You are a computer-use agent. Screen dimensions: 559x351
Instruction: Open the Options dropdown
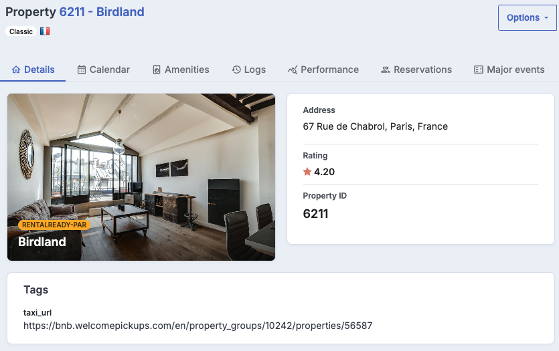pyautogui.click(x=528, y=18)
